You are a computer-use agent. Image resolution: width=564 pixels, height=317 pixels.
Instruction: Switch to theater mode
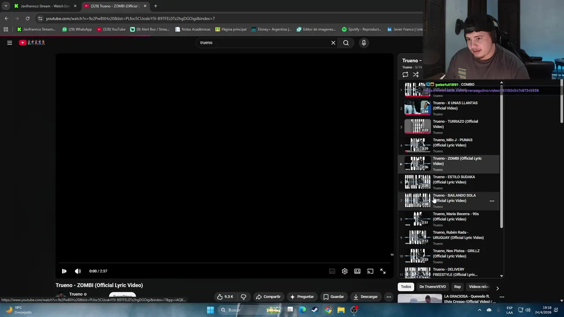click(x=357, y=271)
